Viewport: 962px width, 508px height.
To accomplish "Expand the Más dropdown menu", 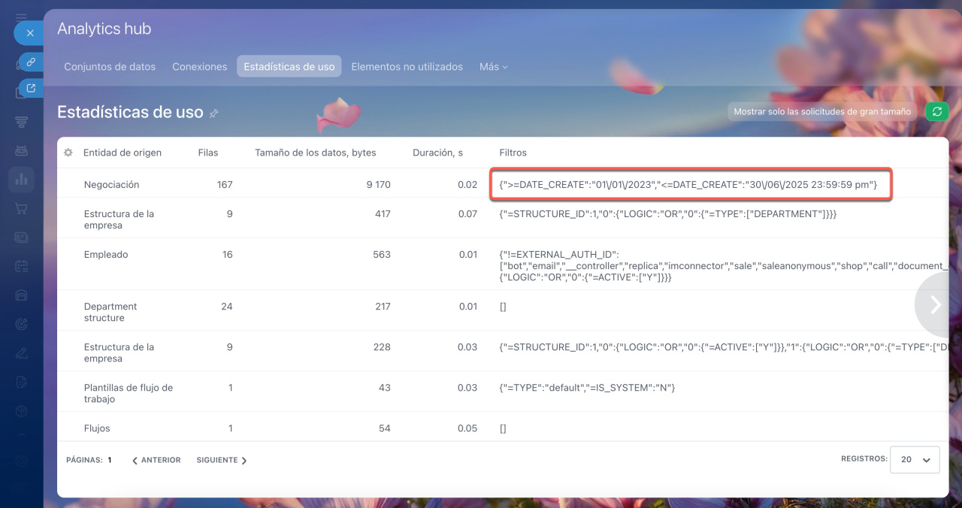I will click(494, 67).
